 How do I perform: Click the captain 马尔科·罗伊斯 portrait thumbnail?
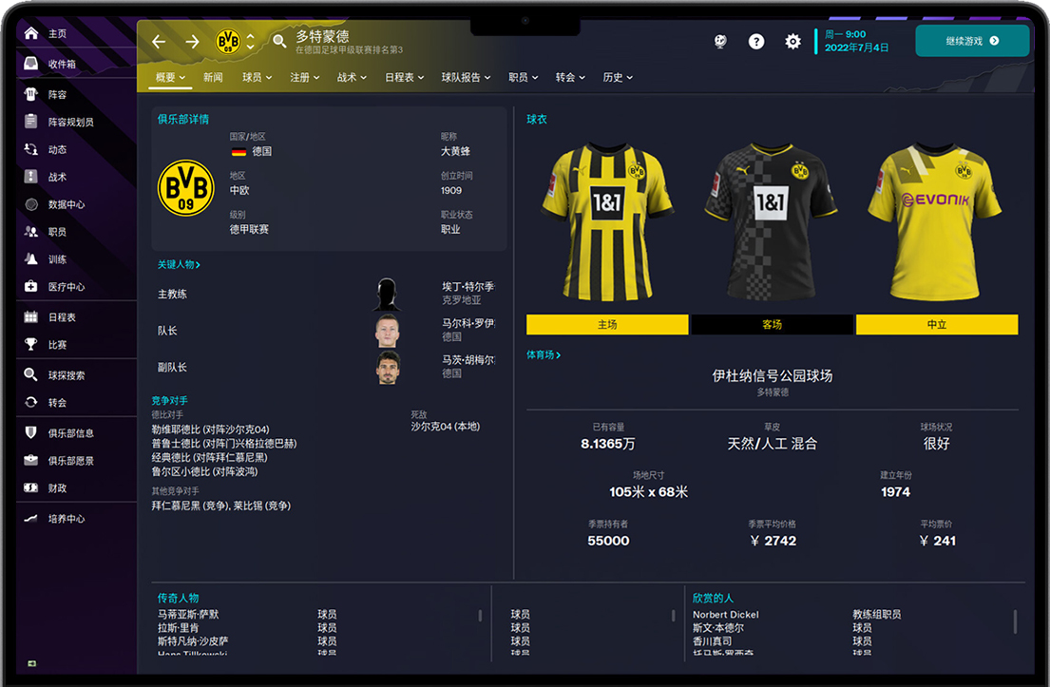click(x=387, y=331)
